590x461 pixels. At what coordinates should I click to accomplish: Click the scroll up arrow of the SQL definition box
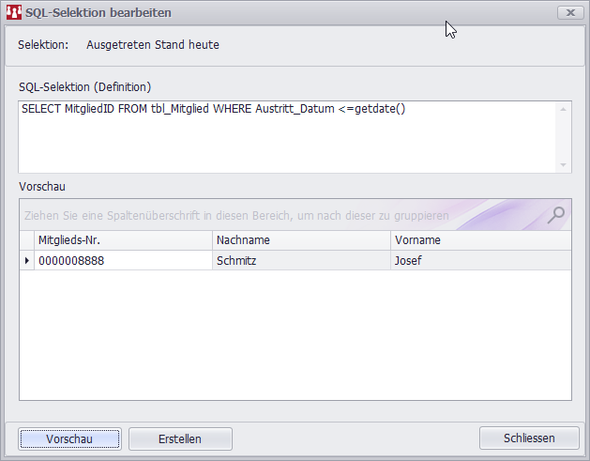tap(563, 108)
